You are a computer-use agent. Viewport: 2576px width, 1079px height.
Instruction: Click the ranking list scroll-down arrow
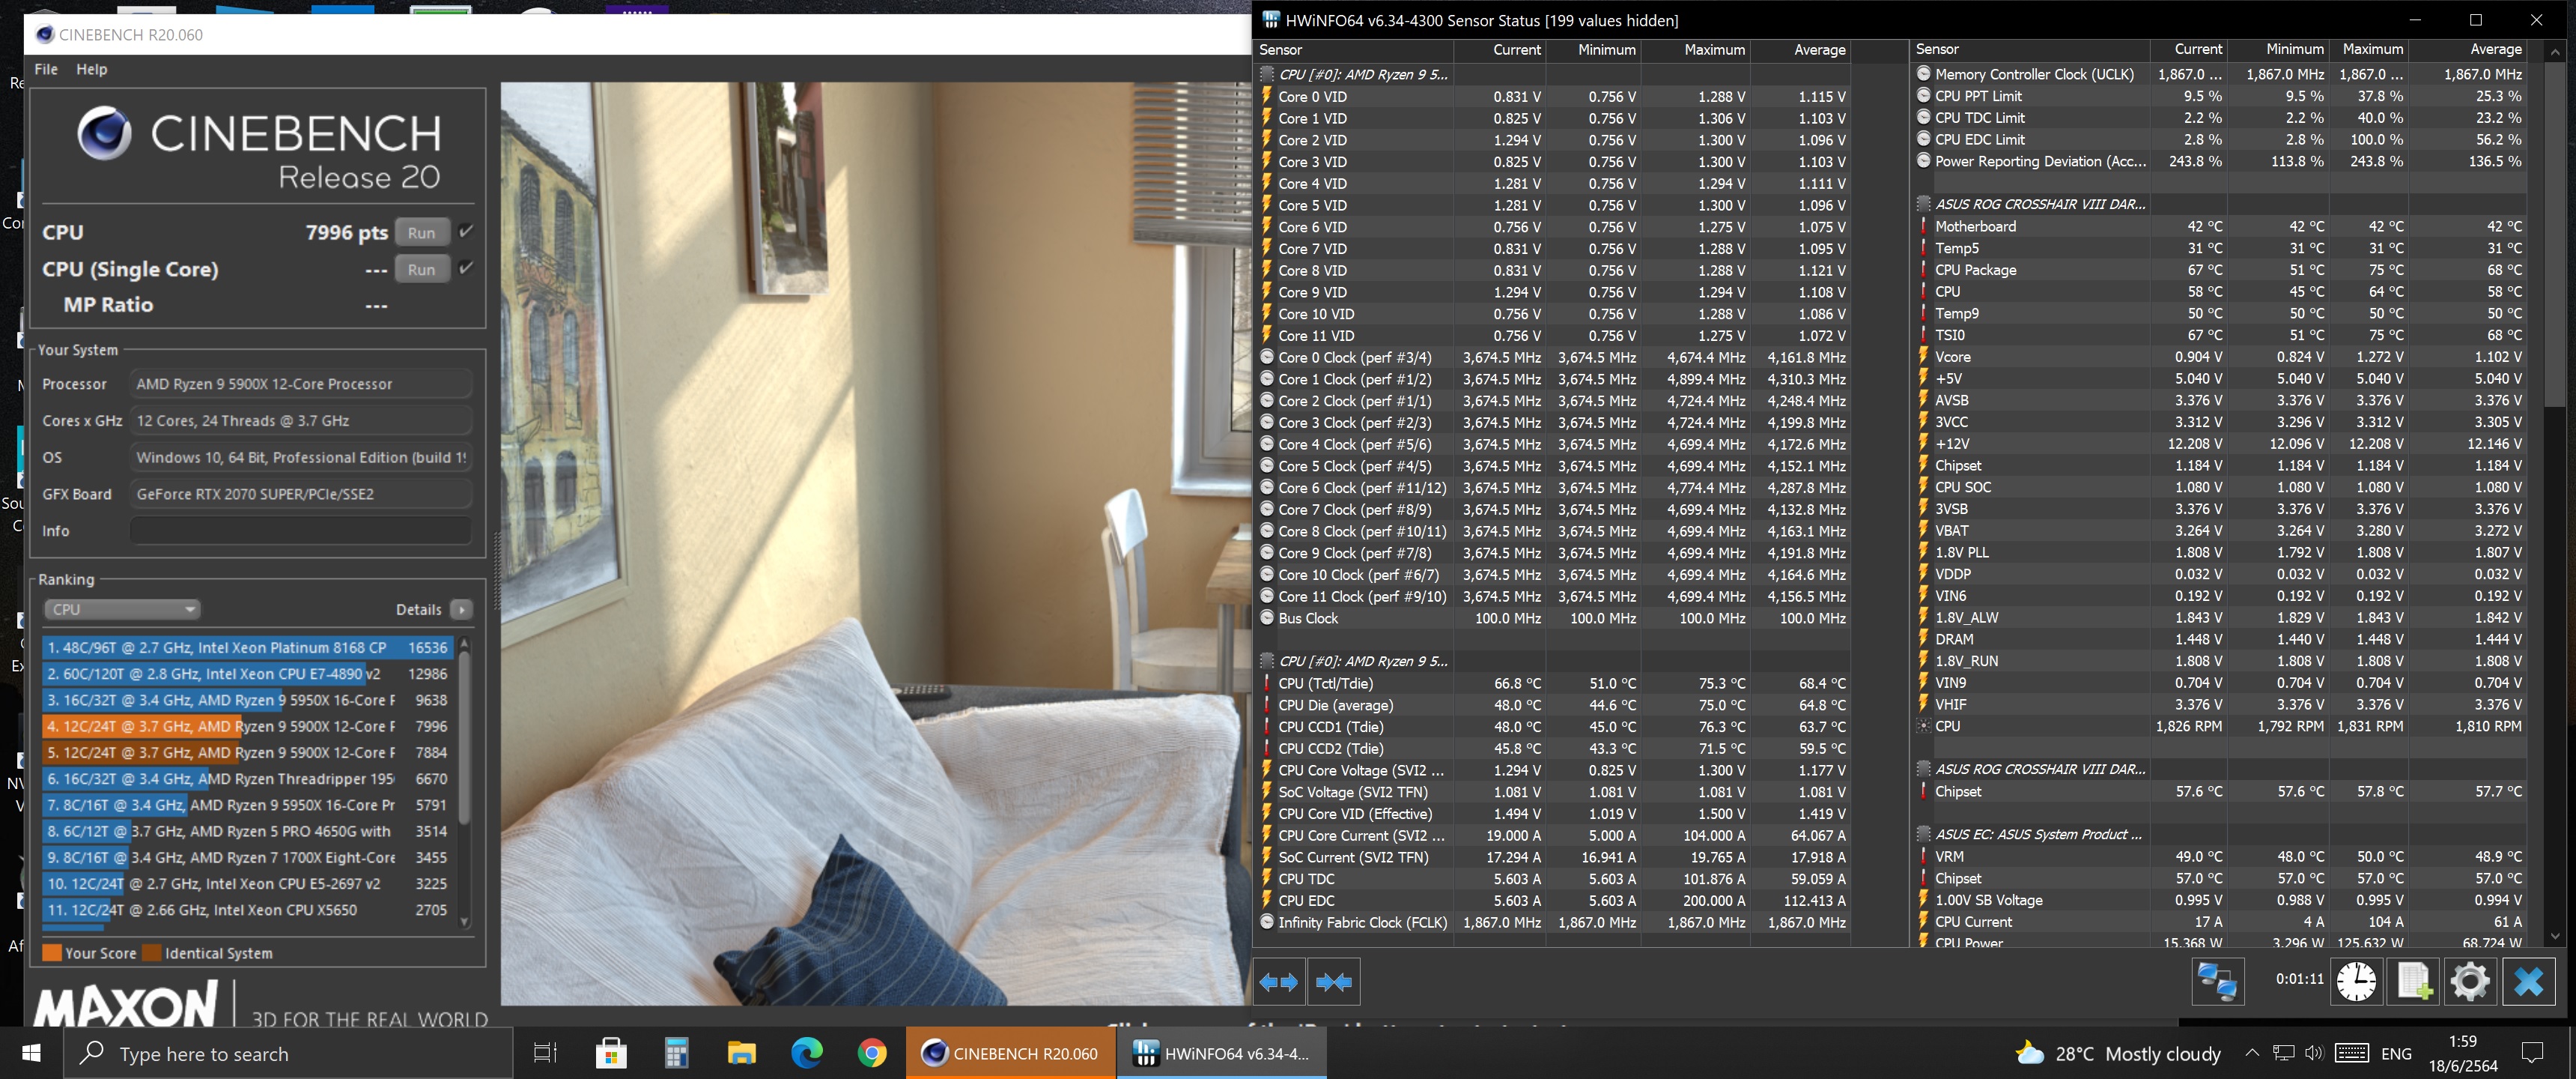(464, 922)
